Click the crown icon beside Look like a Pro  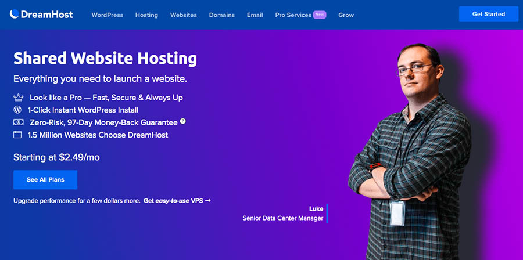18,98
